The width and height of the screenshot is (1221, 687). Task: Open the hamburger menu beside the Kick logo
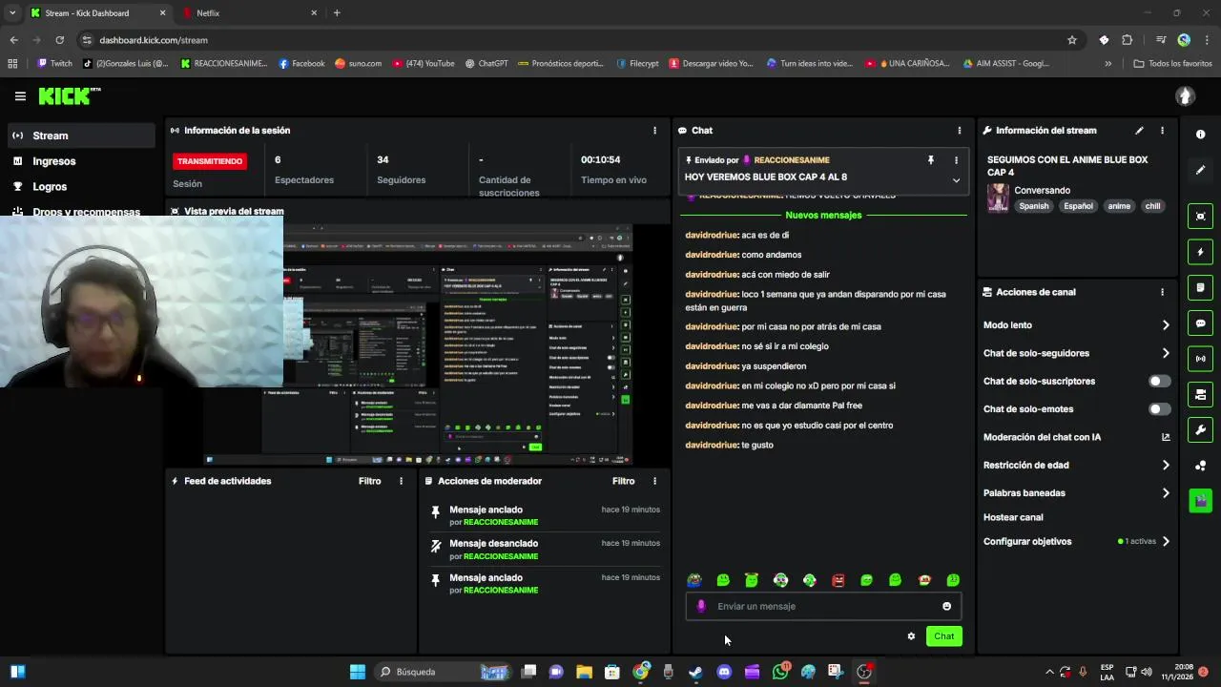[20, 96]
